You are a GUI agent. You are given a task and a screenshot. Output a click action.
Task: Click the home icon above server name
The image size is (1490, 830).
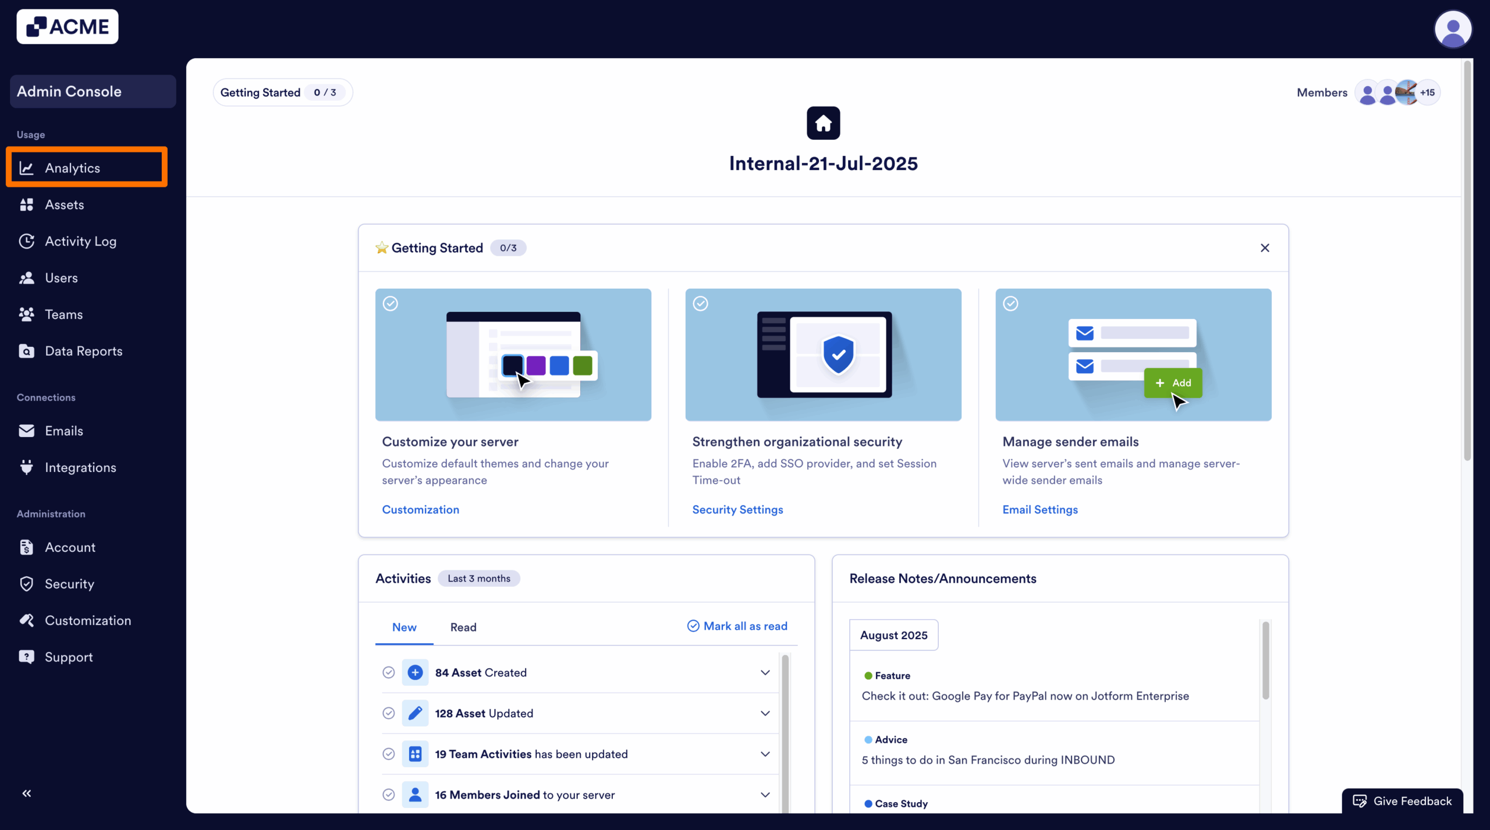823,123
